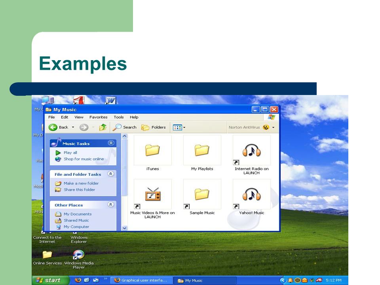380x285 pixels.
Task: Click the Play all link
Action: pyautogui.click(x=70, y=153)
